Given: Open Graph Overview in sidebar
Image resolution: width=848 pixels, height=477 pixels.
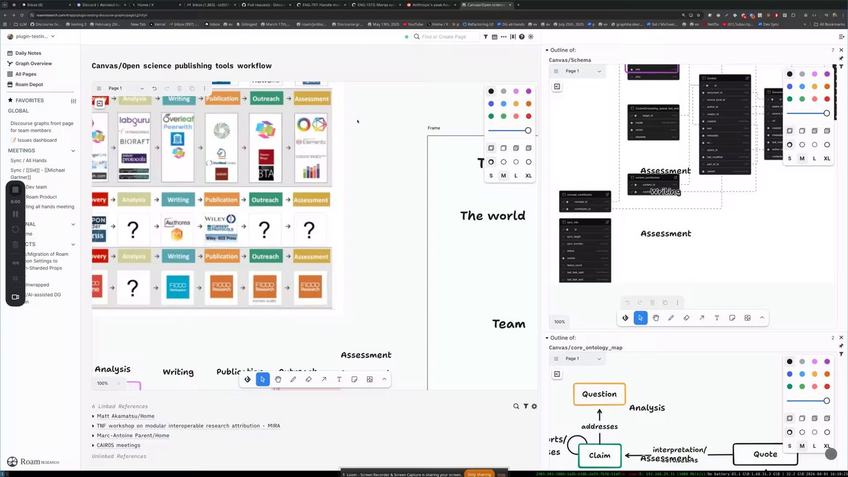Looking at the screenshot, I should click(x=34, y=64).
